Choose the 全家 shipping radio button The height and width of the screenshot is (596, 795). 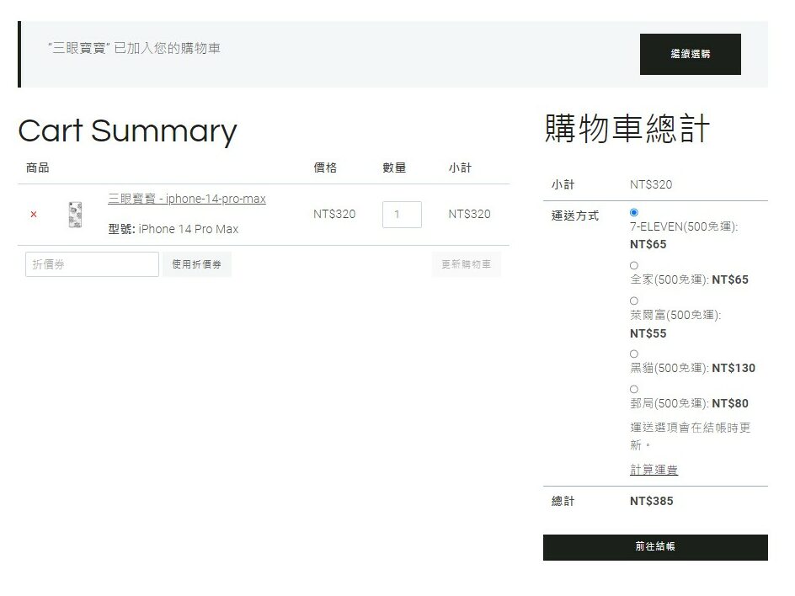point(634,265)
